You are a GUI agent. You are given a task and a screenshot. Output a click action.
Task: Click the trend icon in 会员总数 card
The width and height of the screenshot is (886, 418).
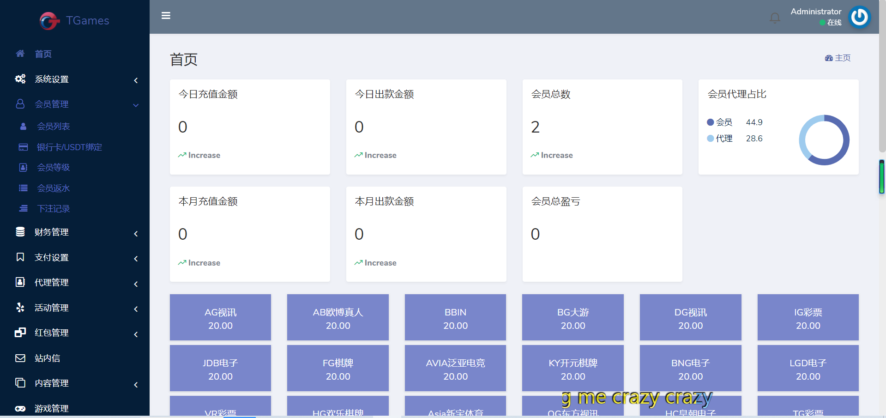535,155
